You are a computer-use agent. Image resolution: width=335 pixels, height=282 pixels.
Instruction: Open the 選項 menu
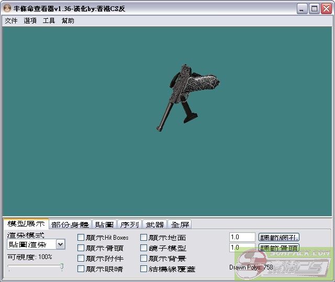click(x=30, y=21)
